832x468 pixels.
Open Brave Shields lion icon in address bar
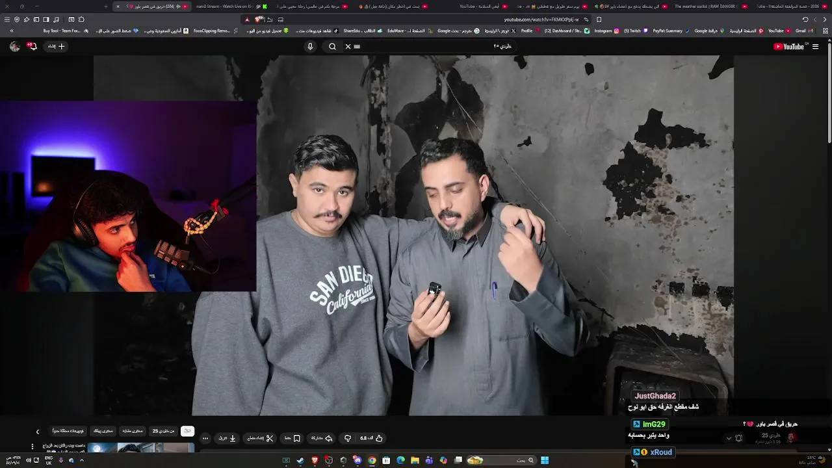[x=258, y=19]
